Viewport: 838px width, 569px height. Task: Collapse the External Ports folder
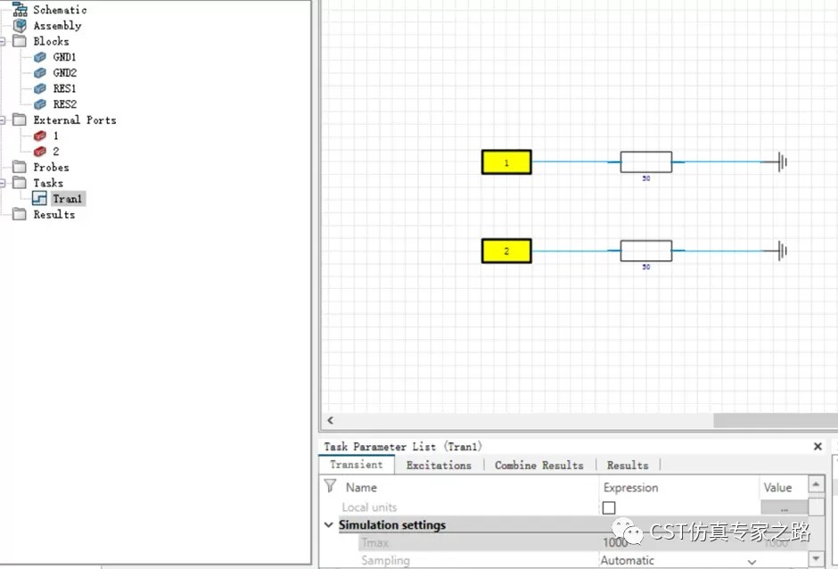click(4, 120)
